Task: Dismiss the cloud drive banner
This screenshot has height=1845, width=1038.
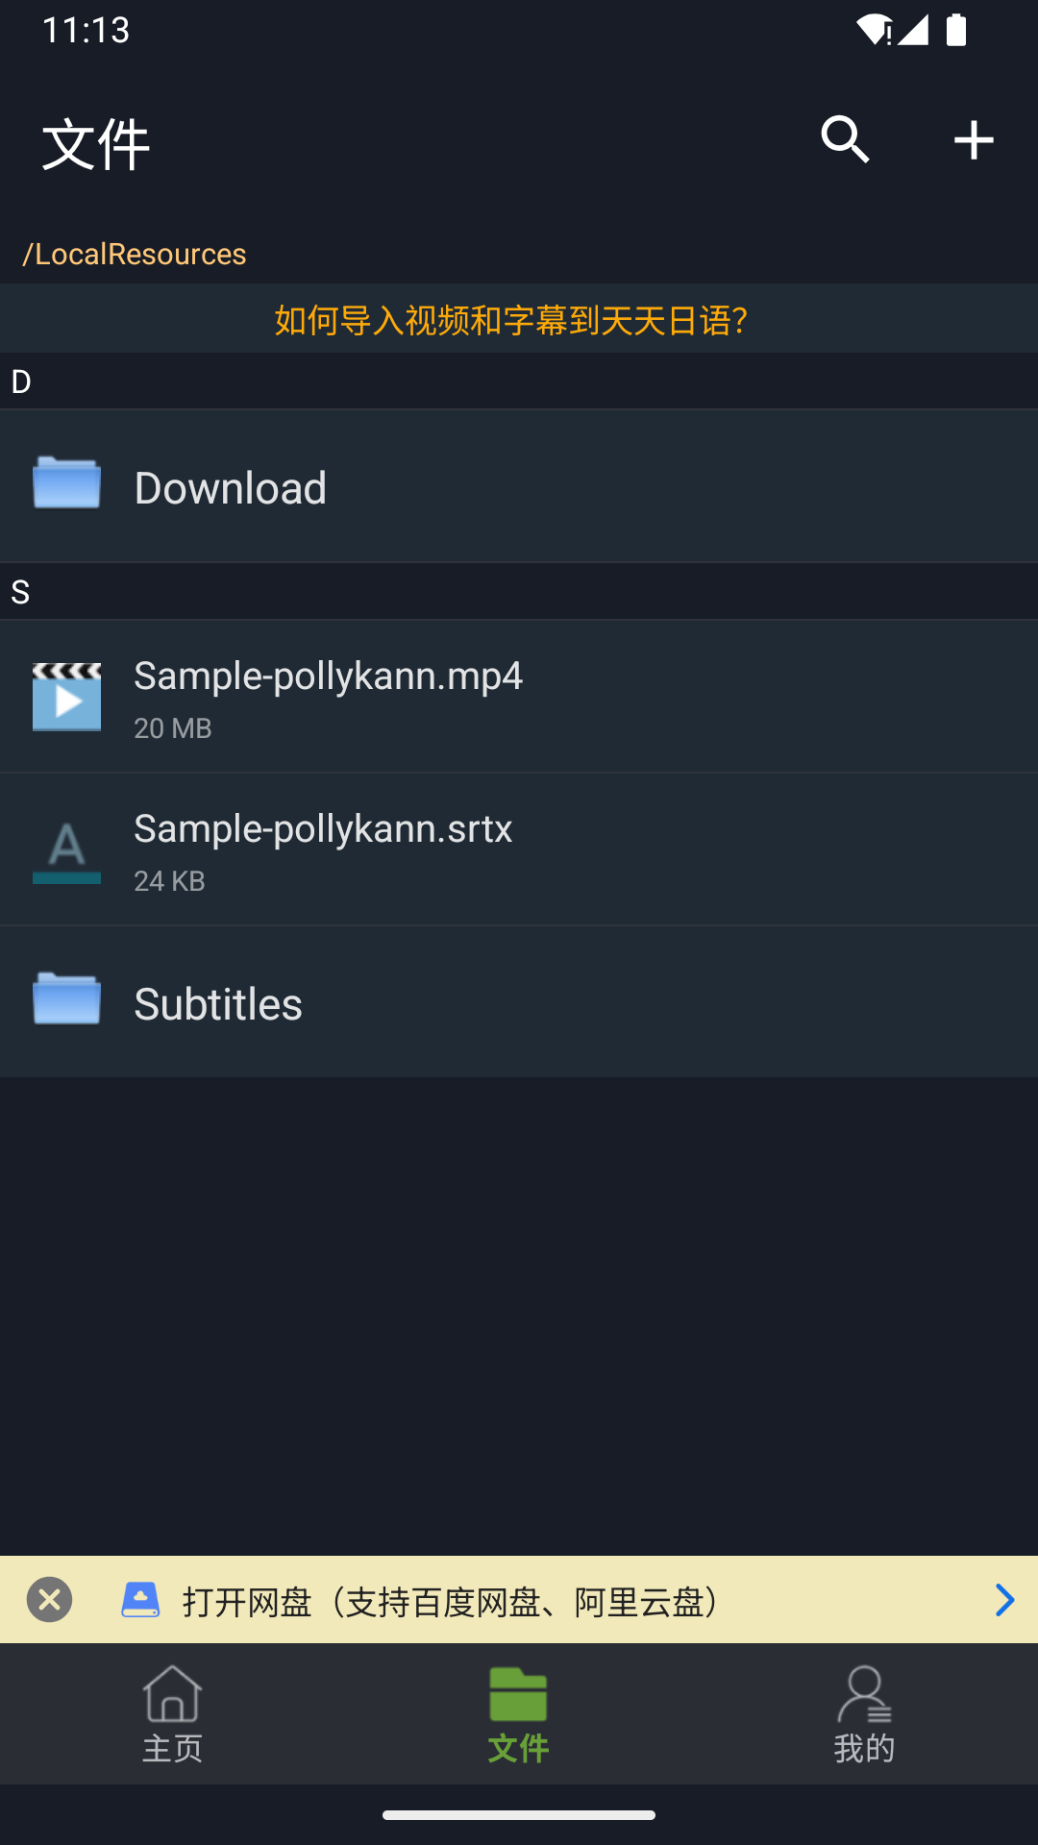Action: point(50,1600)
